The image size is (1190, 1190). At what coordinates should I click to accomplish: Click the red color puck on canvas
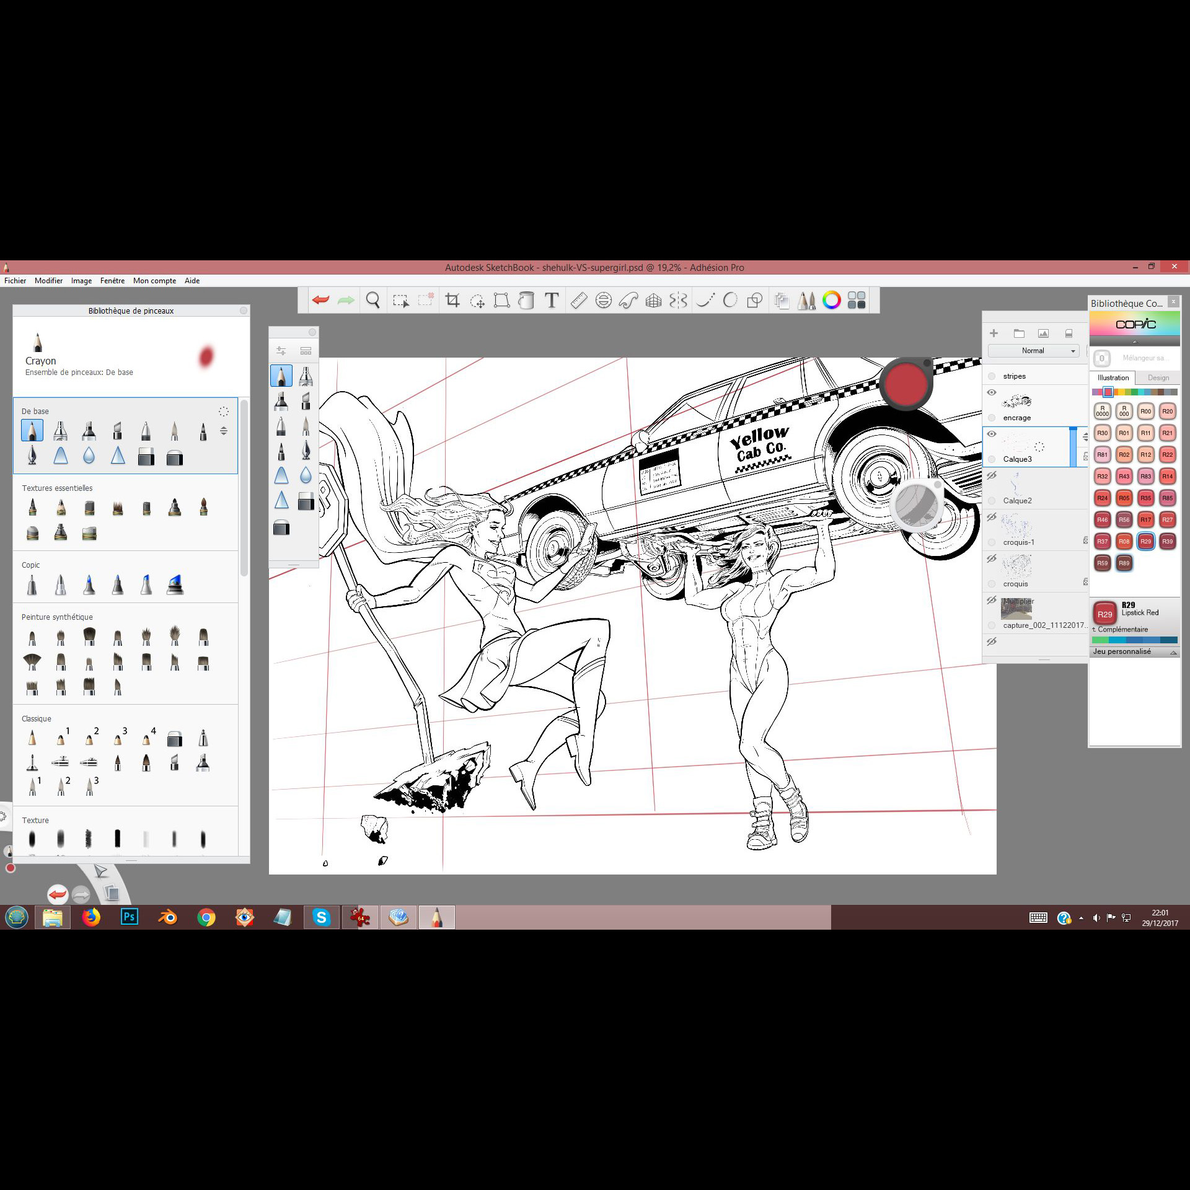coord(906,384)
